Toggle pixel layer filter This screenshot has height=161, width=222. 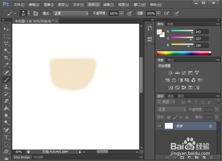183,102
